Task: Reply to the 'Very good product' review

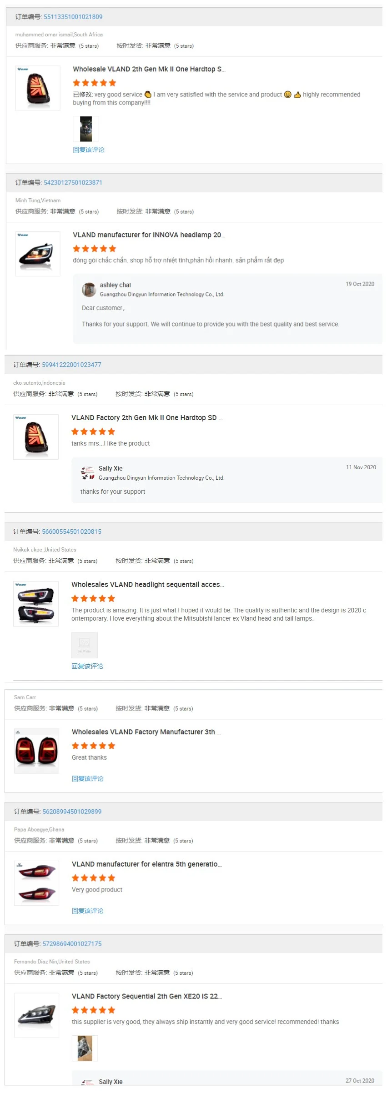Action: point(88,911)
